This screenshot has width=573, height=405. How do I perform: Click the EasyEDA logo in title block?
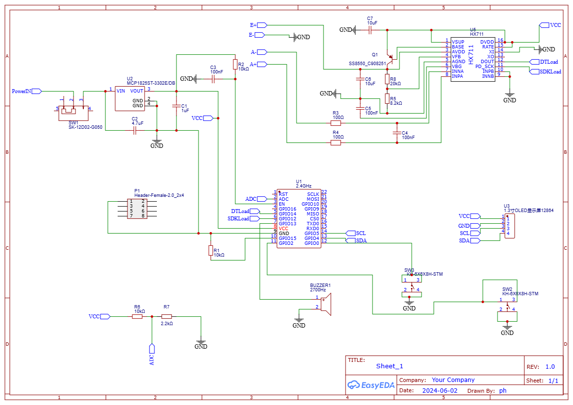pyautogui.click(x=371, y=385)
